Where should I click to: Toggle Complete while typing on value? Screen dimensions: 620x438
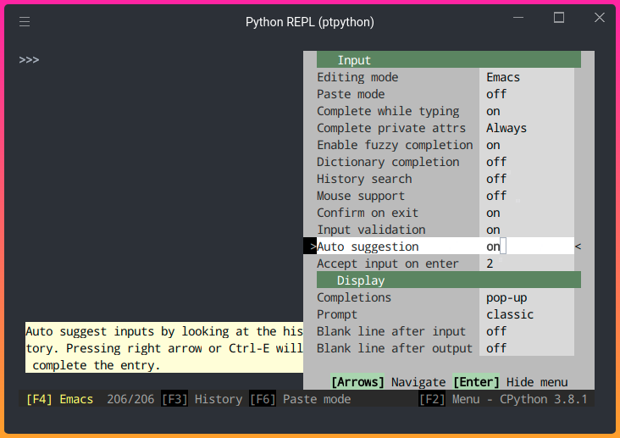click(x=493, y=111)
